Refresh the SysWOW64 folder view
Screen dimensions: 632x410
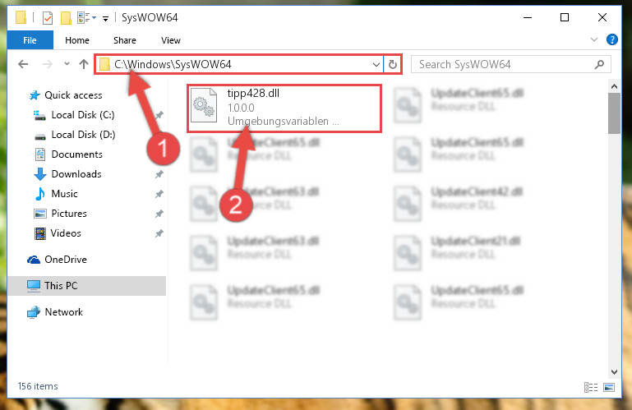pos(392,64)
